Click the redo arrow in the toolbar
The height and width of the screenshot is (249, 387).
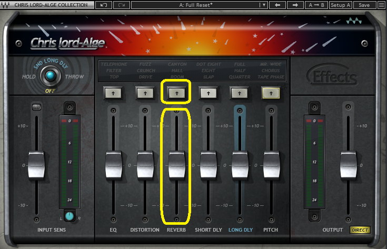point(120,5)
